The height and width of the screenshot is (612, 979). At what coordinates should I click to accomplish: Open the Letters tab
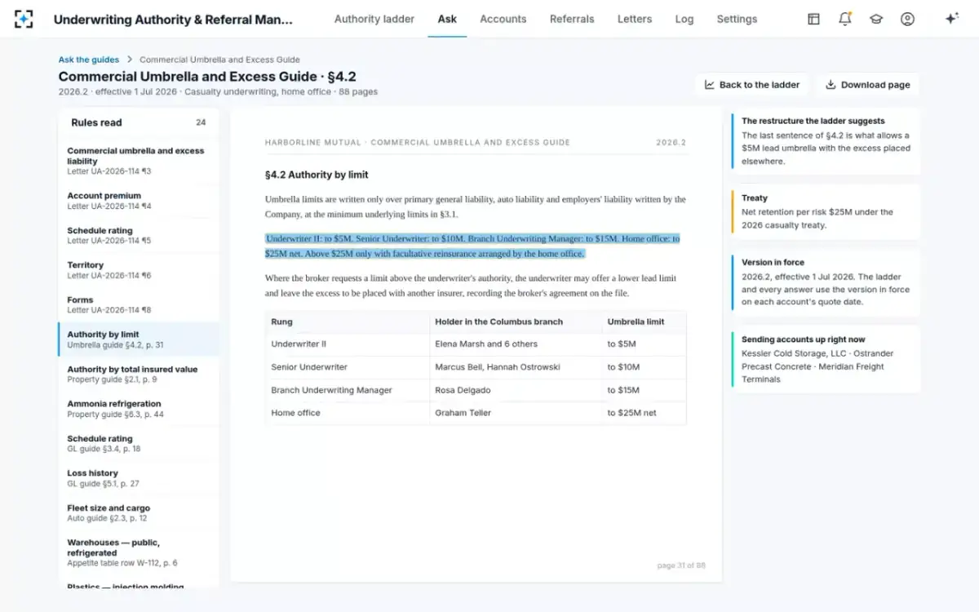[x=635, y=19]
